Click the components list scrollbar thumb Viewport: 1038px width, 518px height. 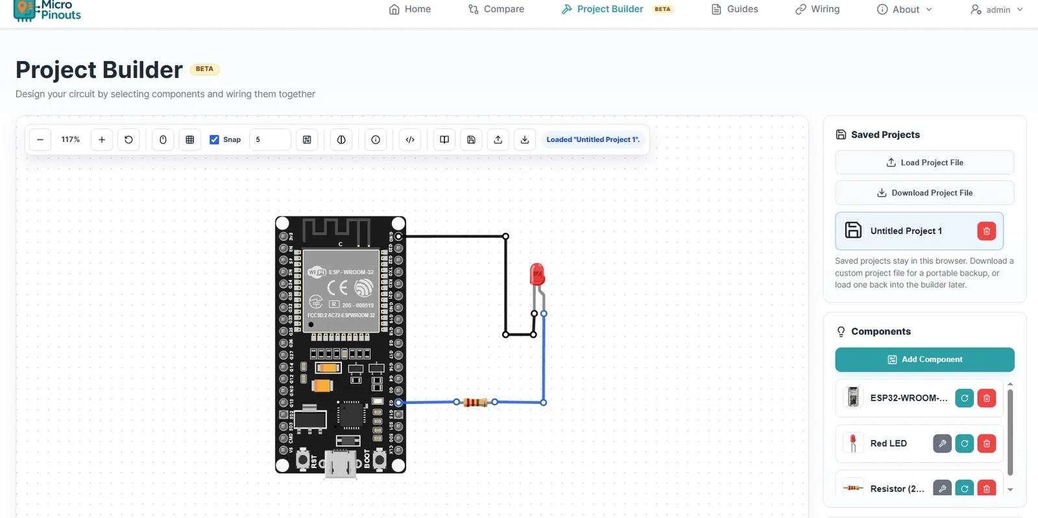1010,432
